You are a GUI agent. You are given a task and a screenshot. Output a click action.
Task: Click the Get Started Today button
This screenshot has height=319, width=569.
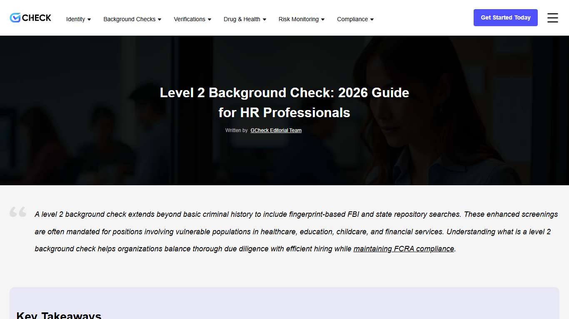(x=505, y=17)
